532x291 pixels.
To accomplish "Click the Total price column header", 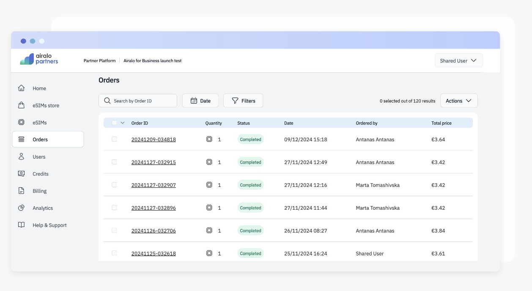I will 442,123.
